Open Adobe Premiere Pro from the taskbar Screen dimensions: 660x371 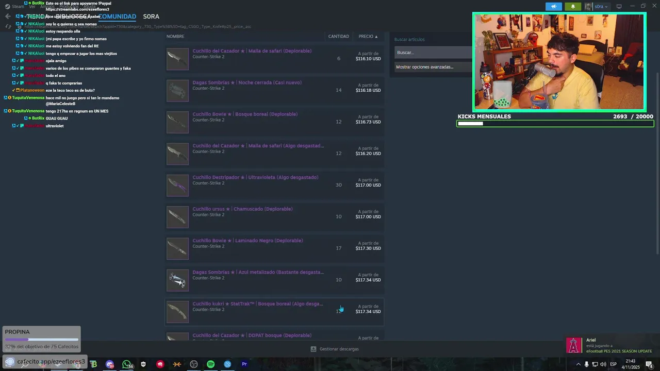244,364
